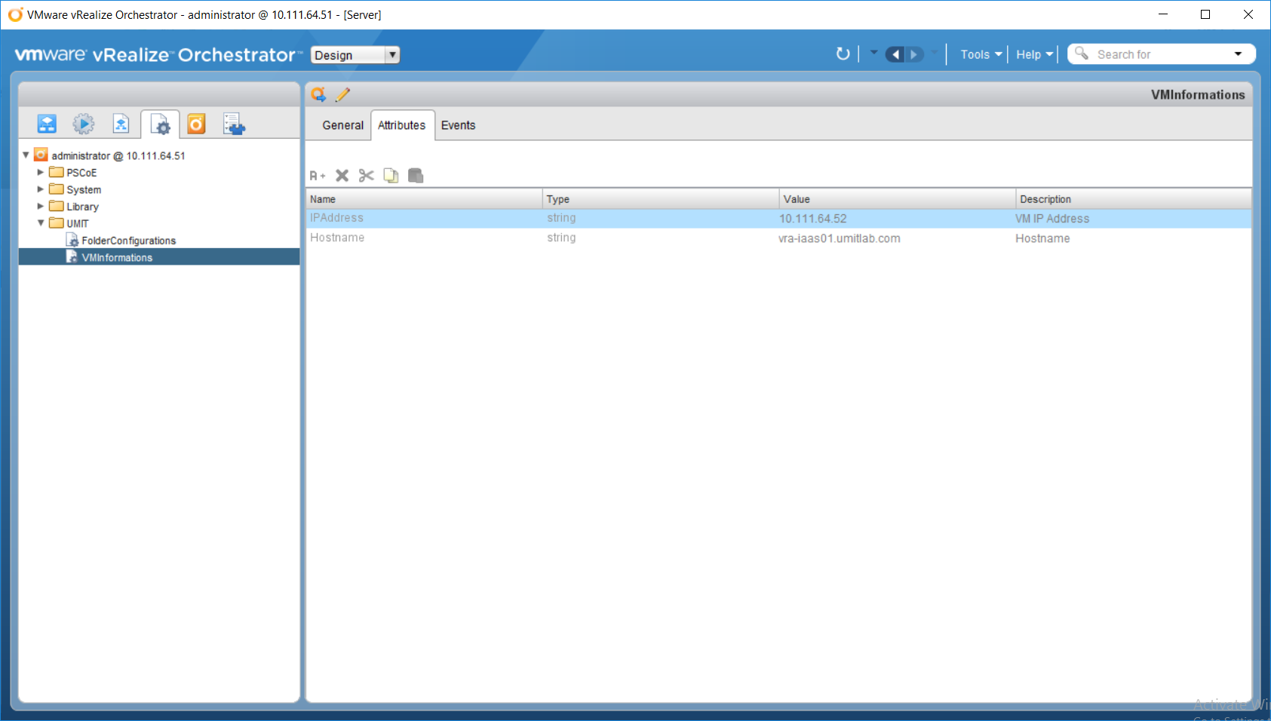
Task: Expand the Library folder
Action: 41,207
